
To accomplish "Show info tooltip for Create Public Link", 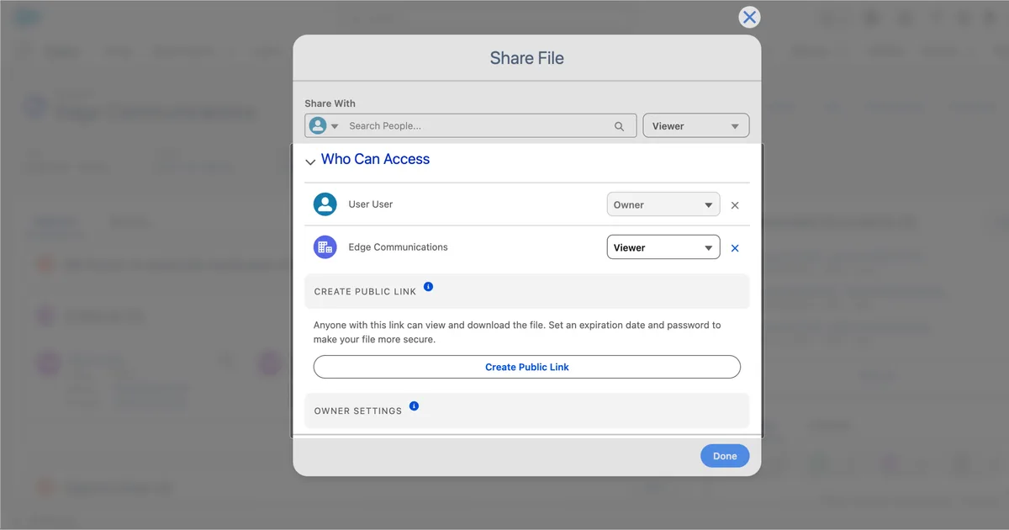I will (428, 287).
